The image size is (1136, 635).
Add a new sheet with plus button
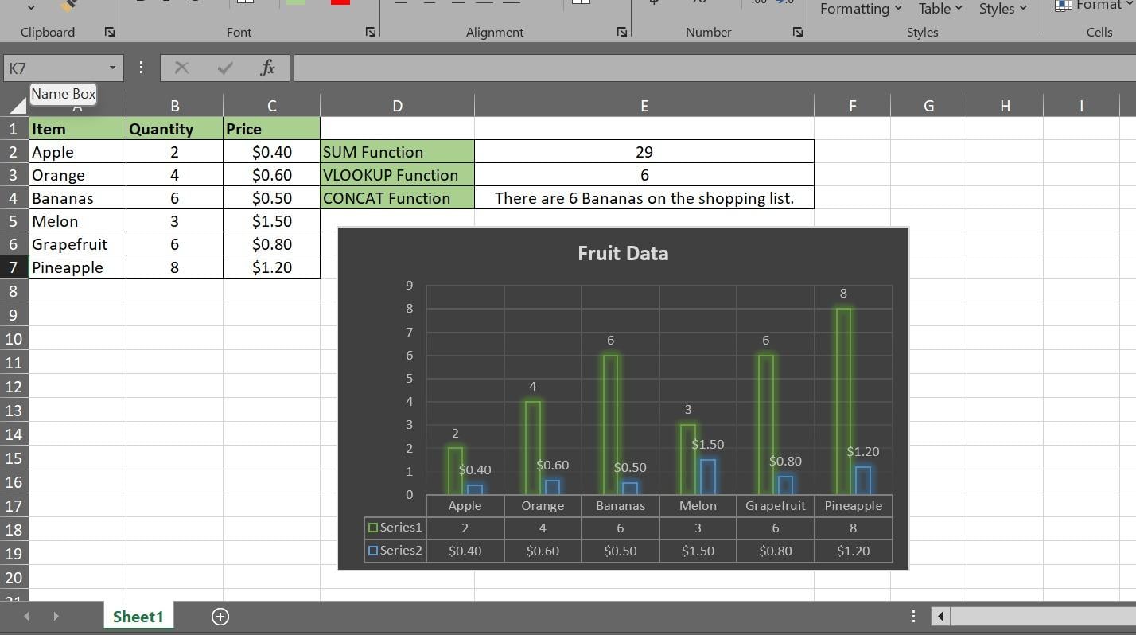click(220, 617)
